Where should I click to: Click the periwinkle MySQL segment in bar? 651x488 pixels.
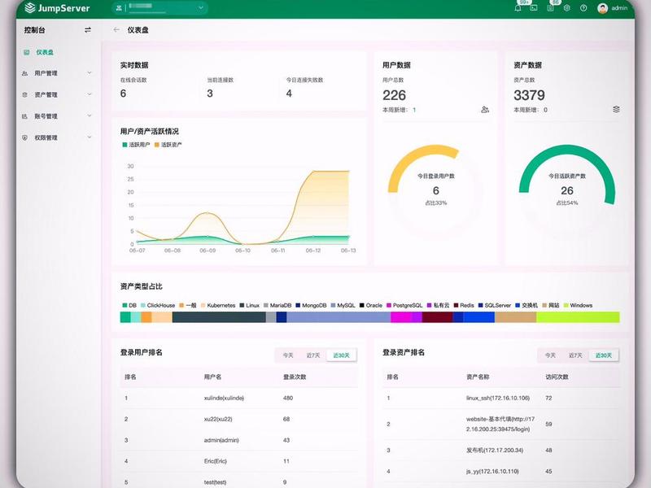[339, 317]
